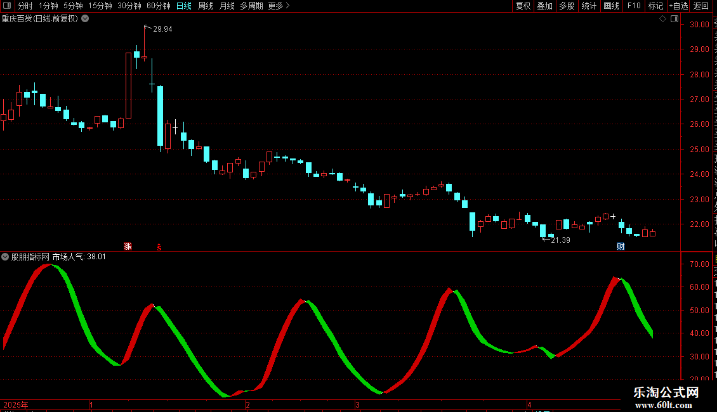Screen dimensions: 717x412
Task: Click the 股朋指标网 indicator name
Action: pyautogui.click(x=30, y=257)
